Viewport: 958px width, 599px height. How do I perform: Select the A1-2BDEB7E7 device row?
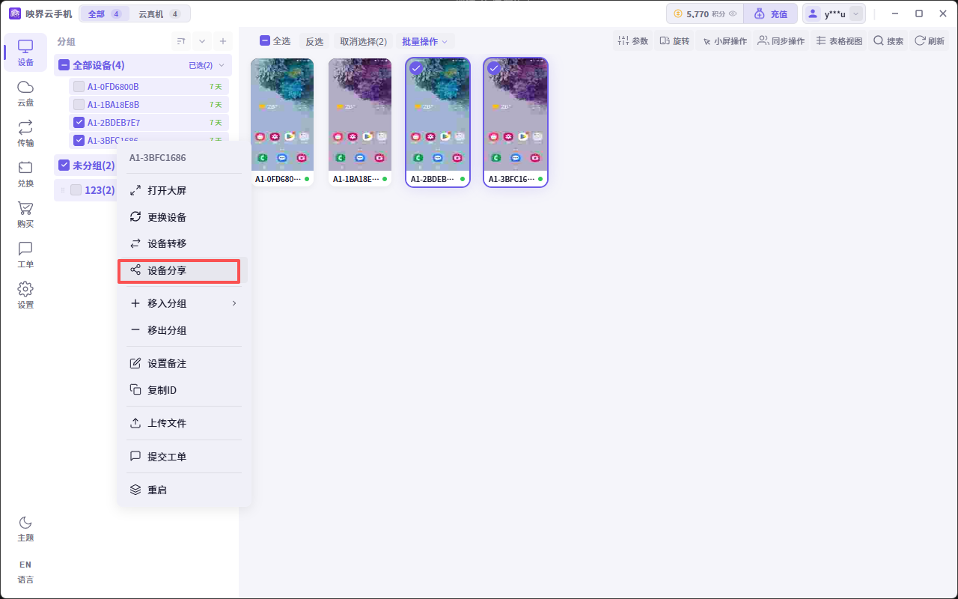[149, 122]
